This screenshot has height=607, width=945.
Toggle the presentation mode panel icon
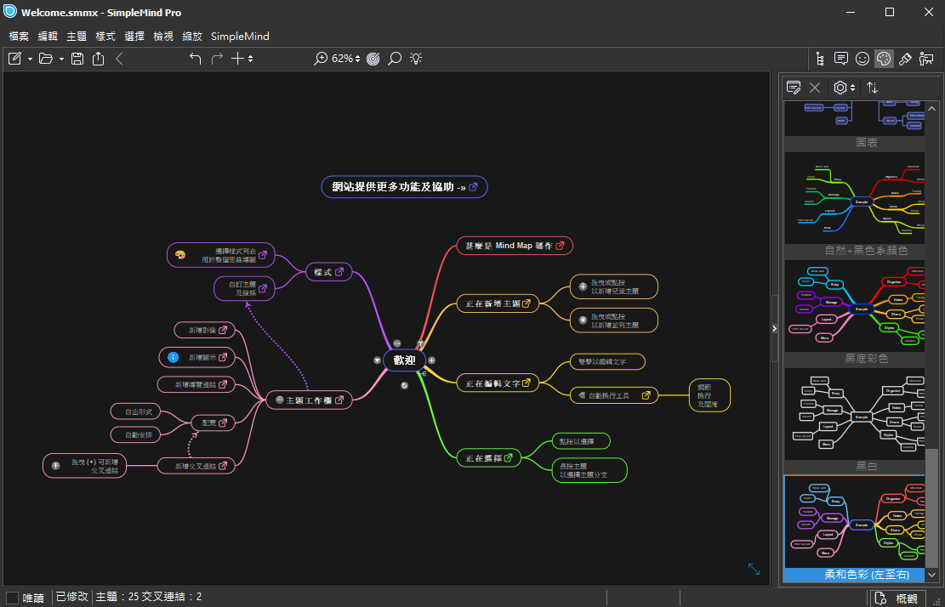coord(926,59)
